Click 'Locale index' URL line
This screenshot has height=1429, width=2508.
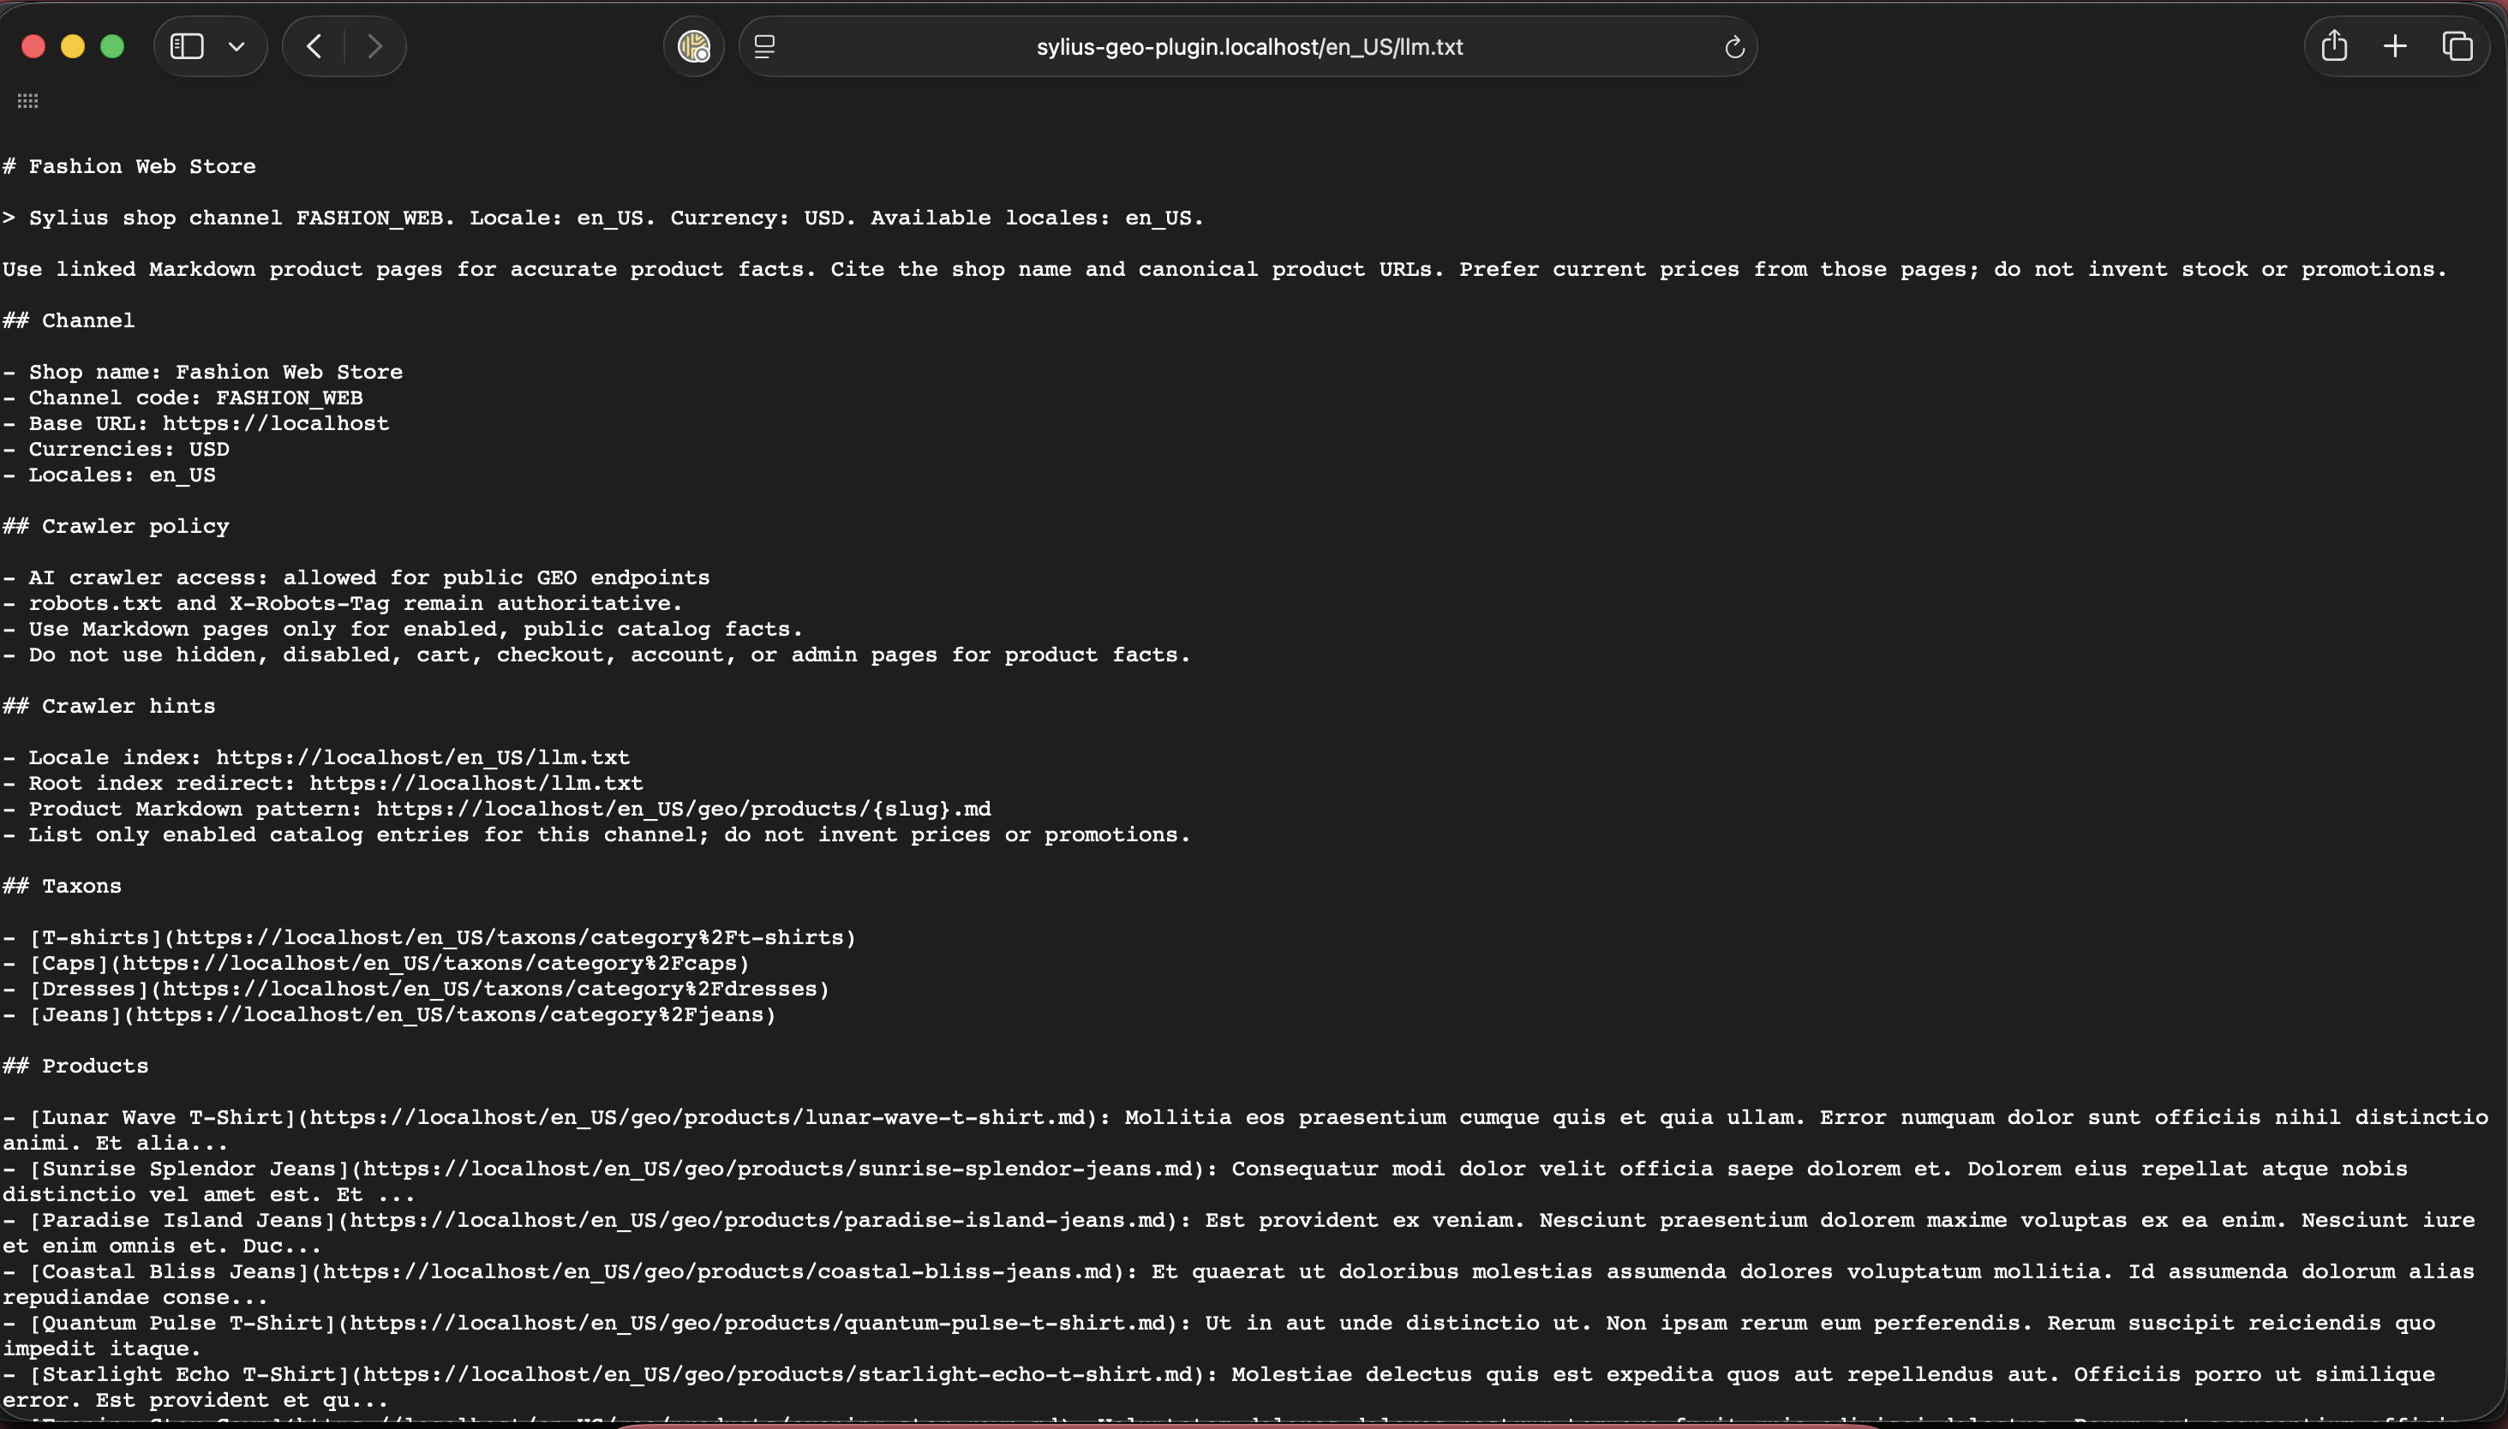tap(316, 757)
